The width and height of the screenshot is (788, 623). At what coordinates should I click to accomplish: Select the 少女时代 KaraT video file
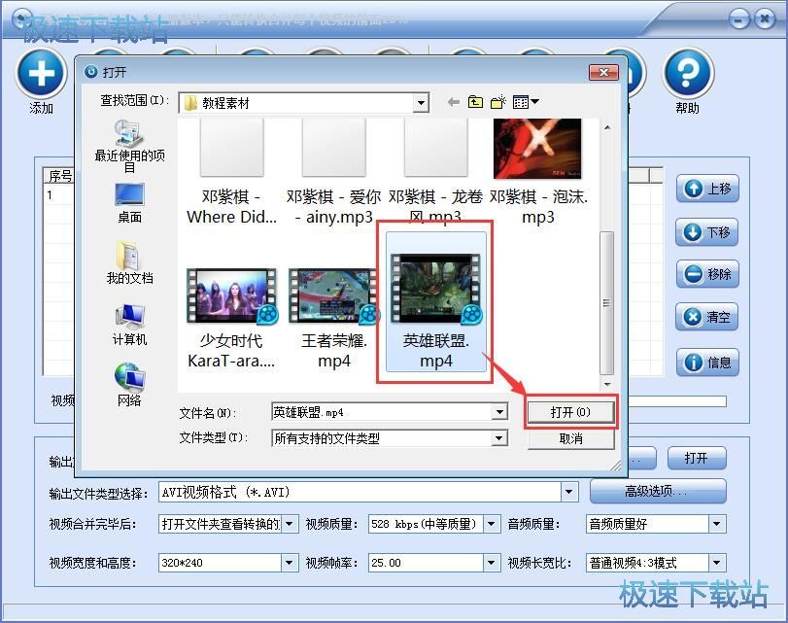[231, 299]
